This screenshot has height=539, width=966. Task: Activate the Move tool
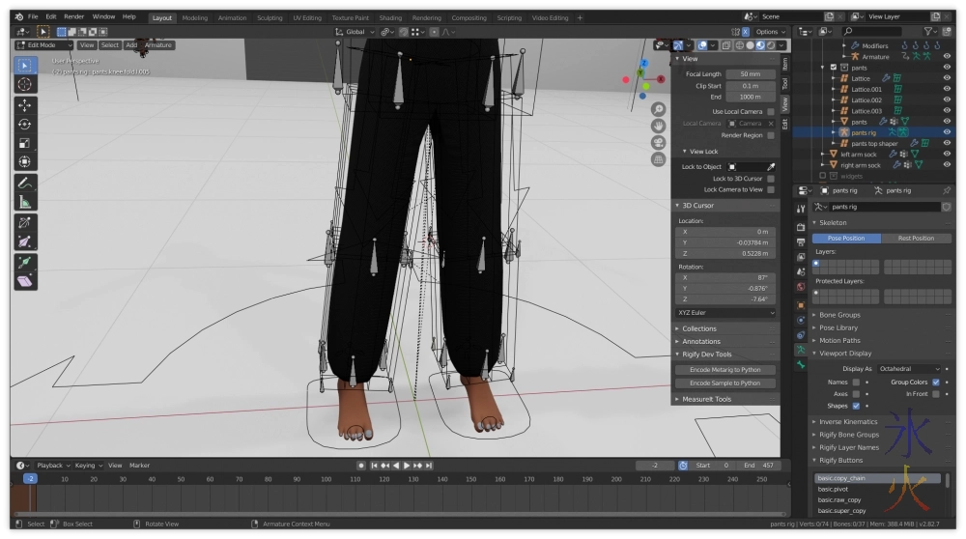(25, 105)
